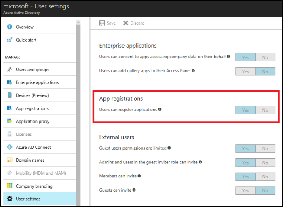Set Guests can invite to Yes
The height and width of the screenshot is (207, 283).
tap(245, 191)
